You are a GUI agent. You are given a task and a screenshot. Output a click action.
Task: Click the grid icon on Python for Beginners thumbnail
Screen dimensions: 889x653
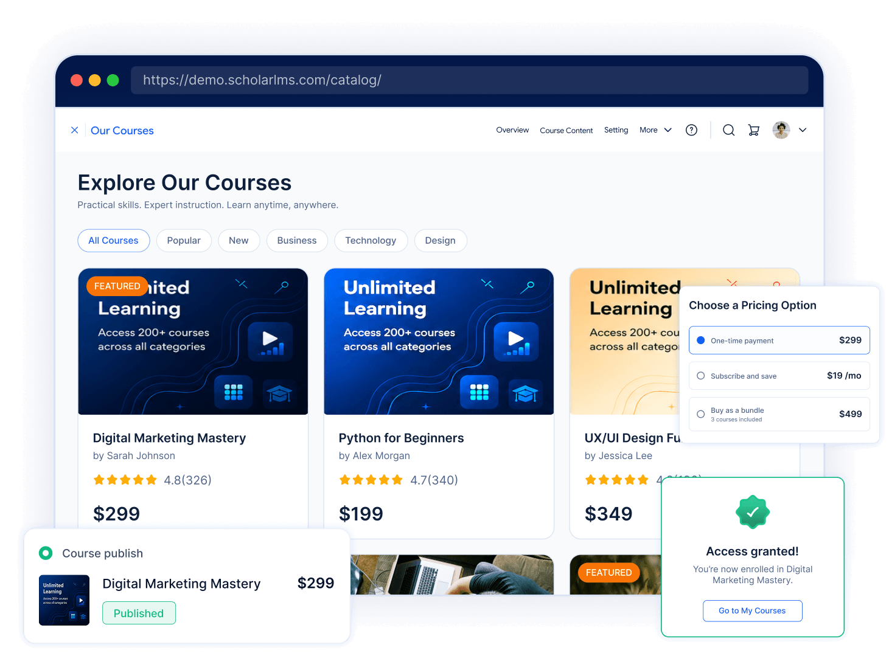click(x=479, y=392)
